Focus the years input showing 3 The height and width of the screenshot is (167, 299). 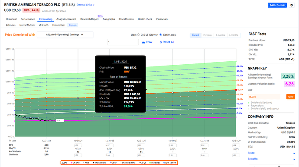point(123,42)
